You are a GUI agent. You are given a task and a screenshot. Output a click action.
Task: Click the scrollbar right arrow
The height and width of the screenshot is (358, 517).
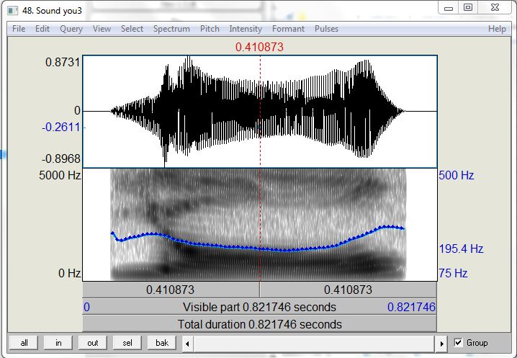point(442,344)
